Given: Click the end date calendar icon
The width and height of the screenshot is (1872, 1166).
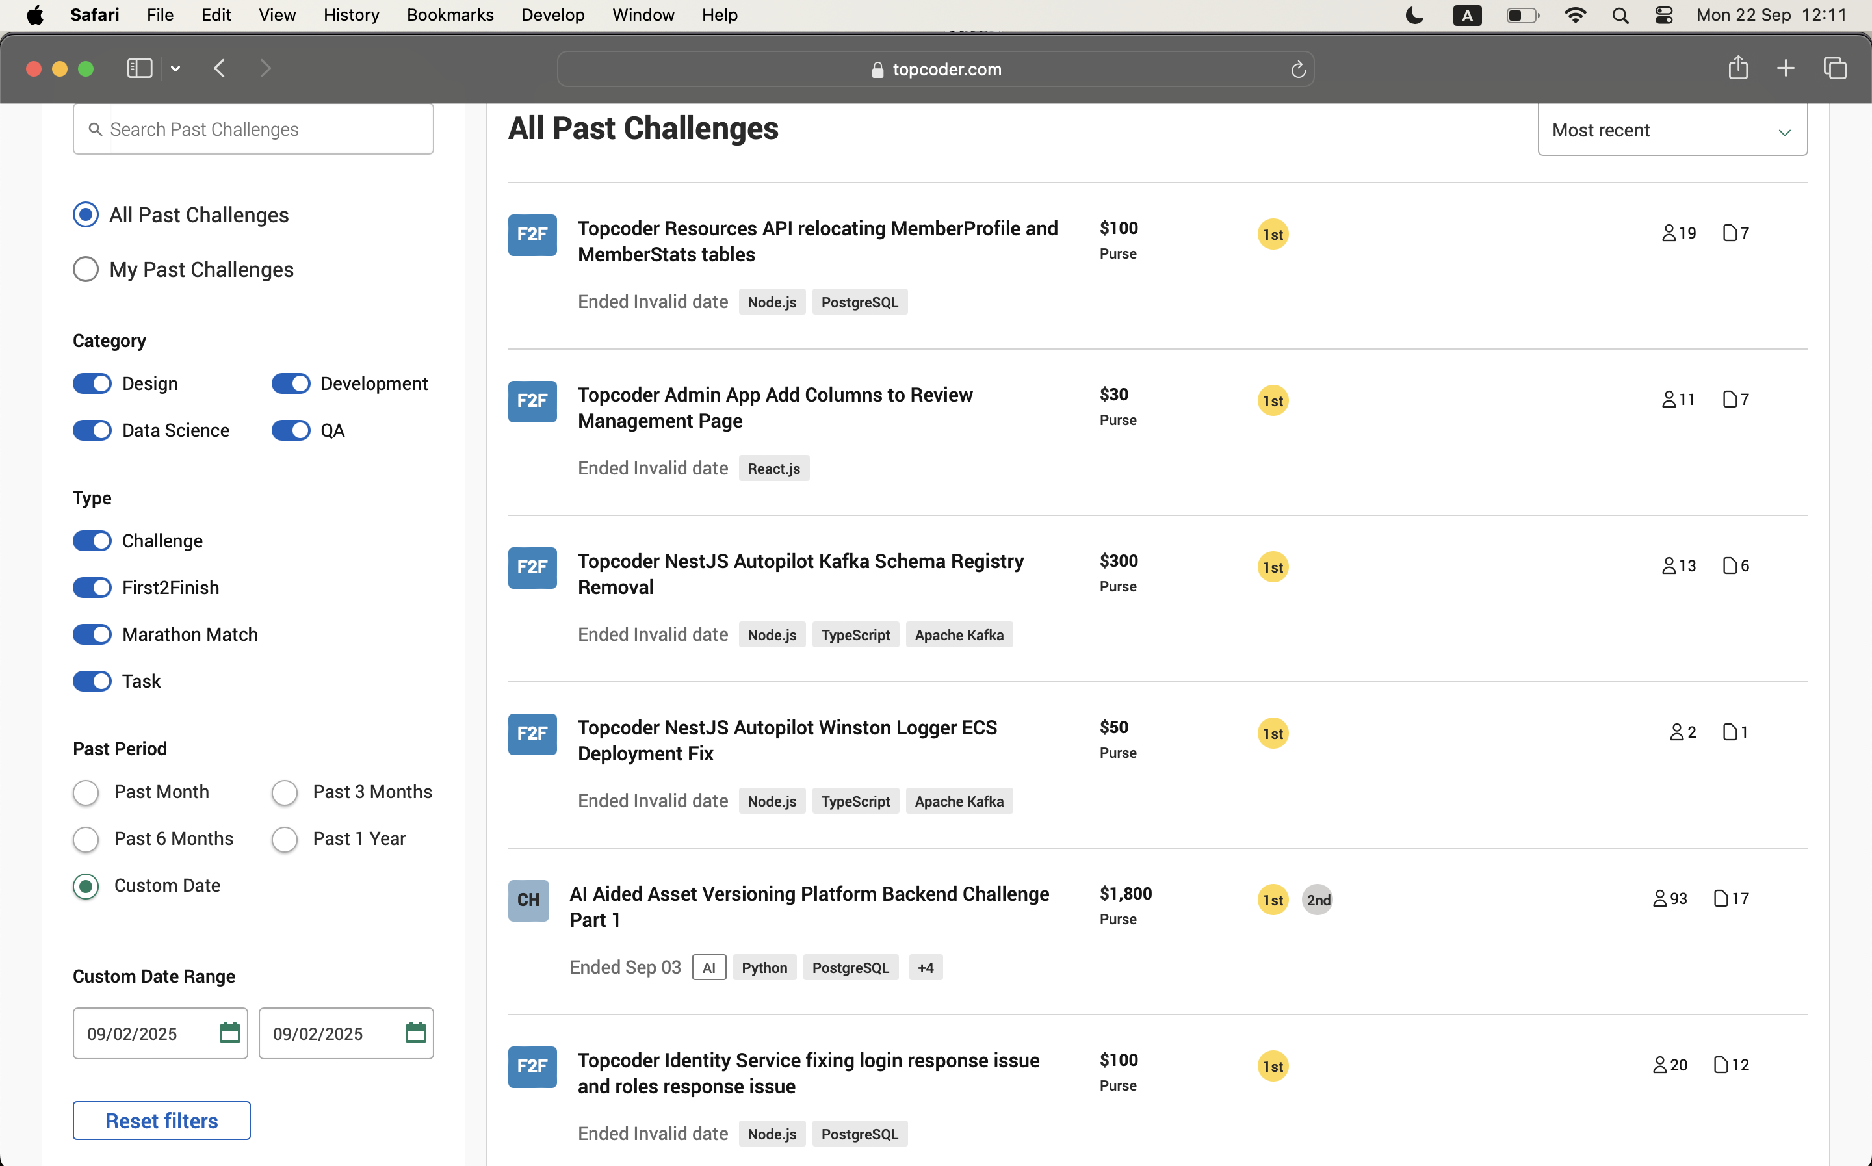Looking at the screenshot, I should point(415,1033).
